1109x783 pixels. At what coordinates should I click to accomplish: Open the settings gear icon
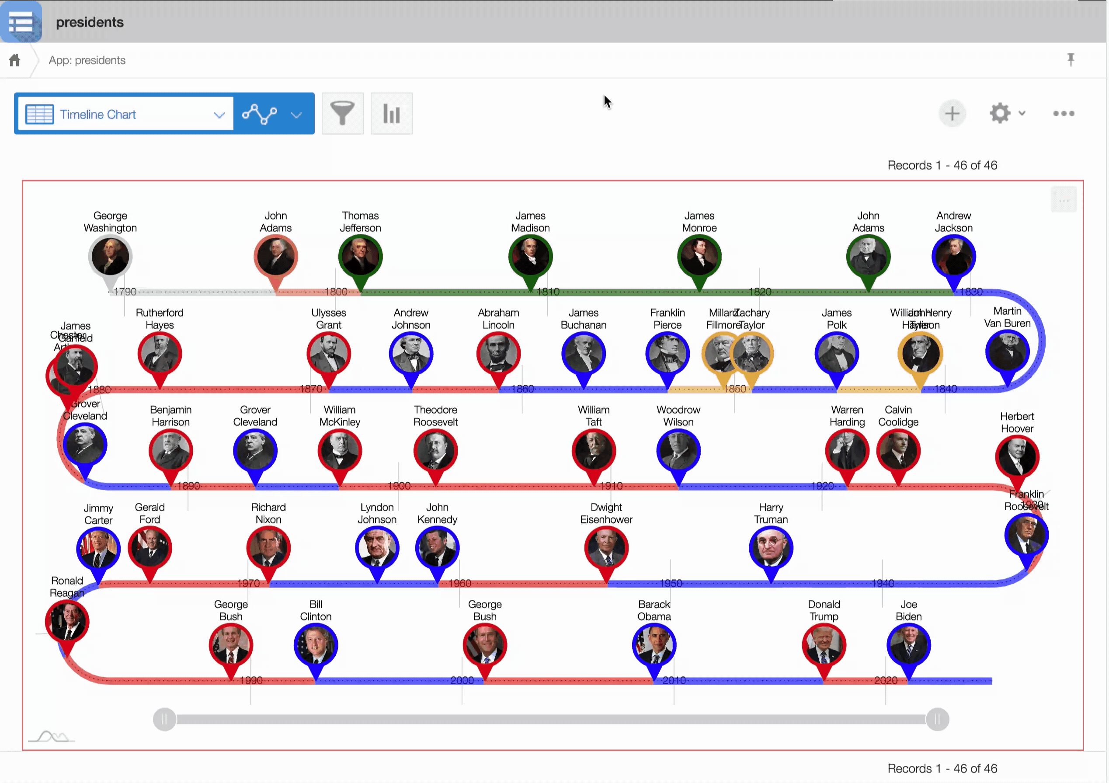1001,114
